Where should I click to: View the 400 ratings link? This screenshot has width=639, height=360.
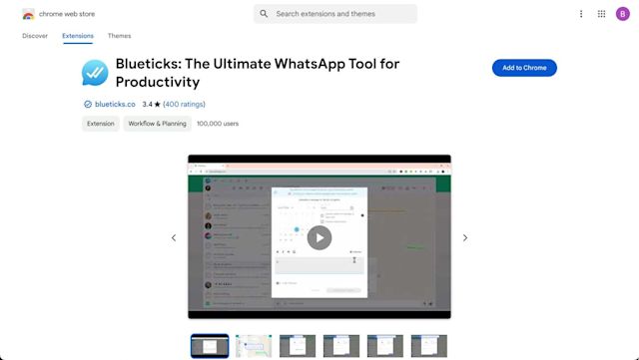(184, 105)
